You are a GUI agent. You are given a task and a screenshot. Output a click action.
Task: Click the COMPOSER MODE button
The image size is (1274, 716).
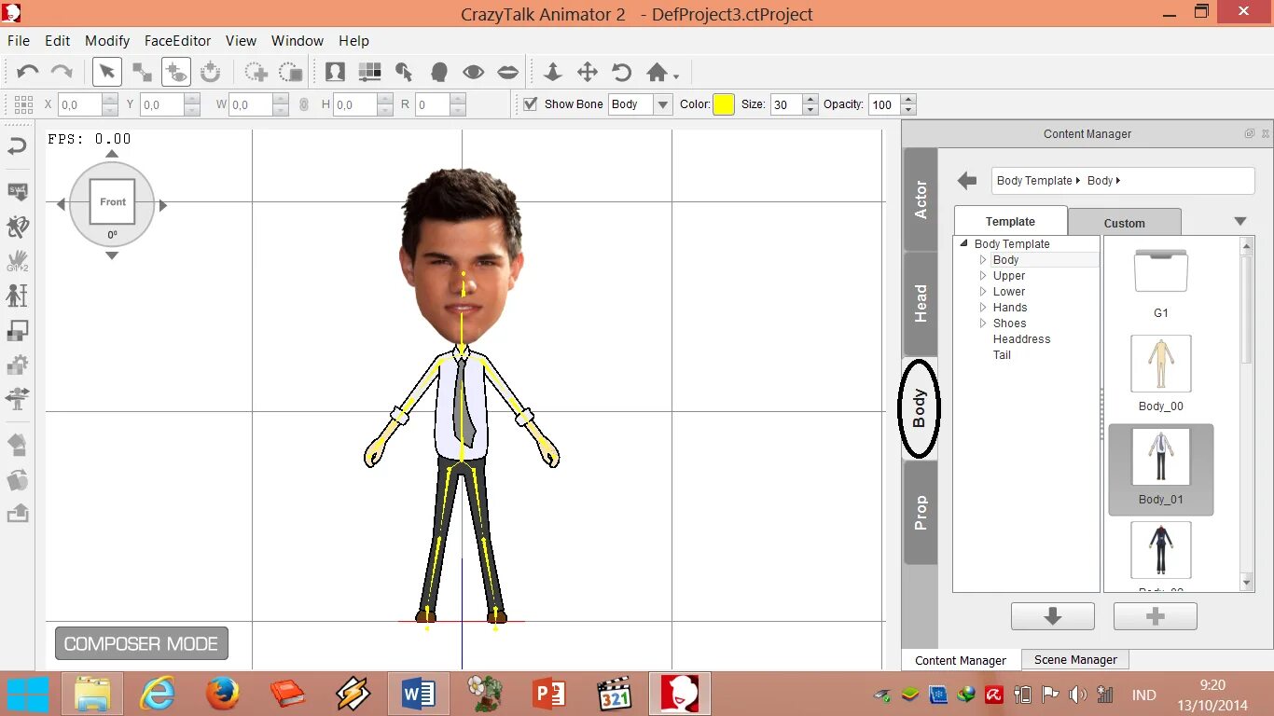click(x=141, y=643)
